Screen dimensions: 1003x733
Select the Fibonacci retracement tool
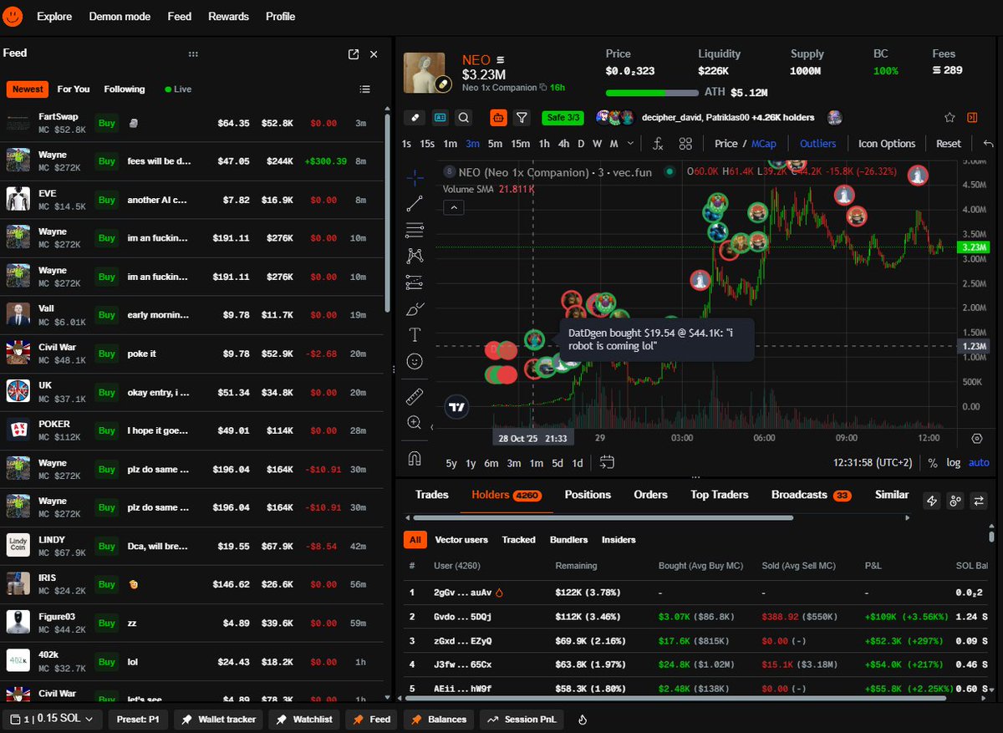tap(415, 230)
